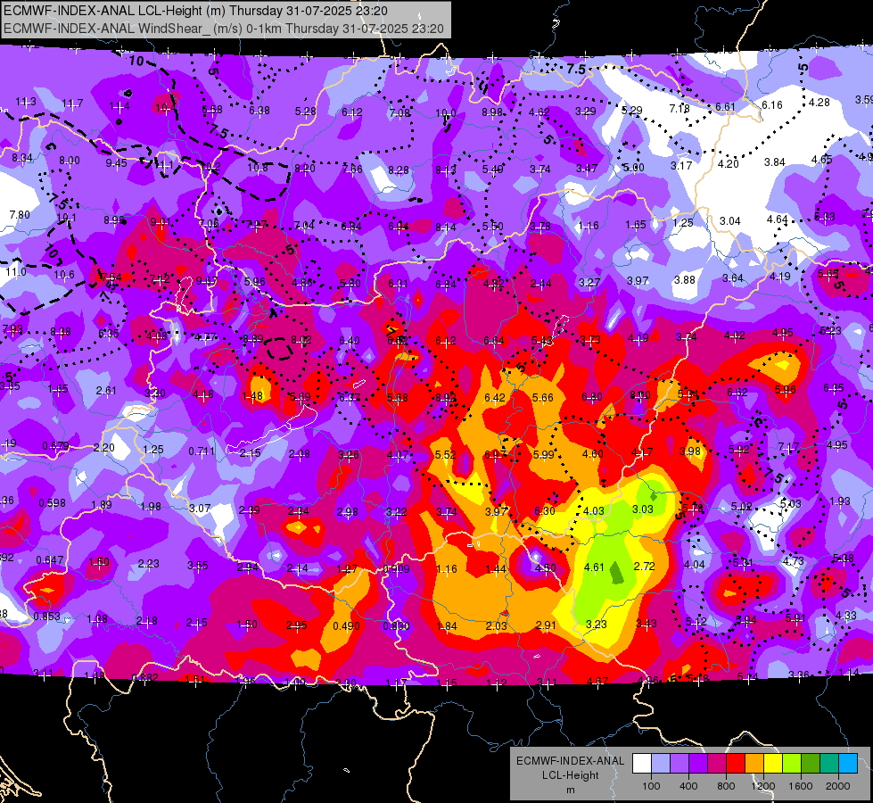Click the wind shear value 0.853

point(46,617)
